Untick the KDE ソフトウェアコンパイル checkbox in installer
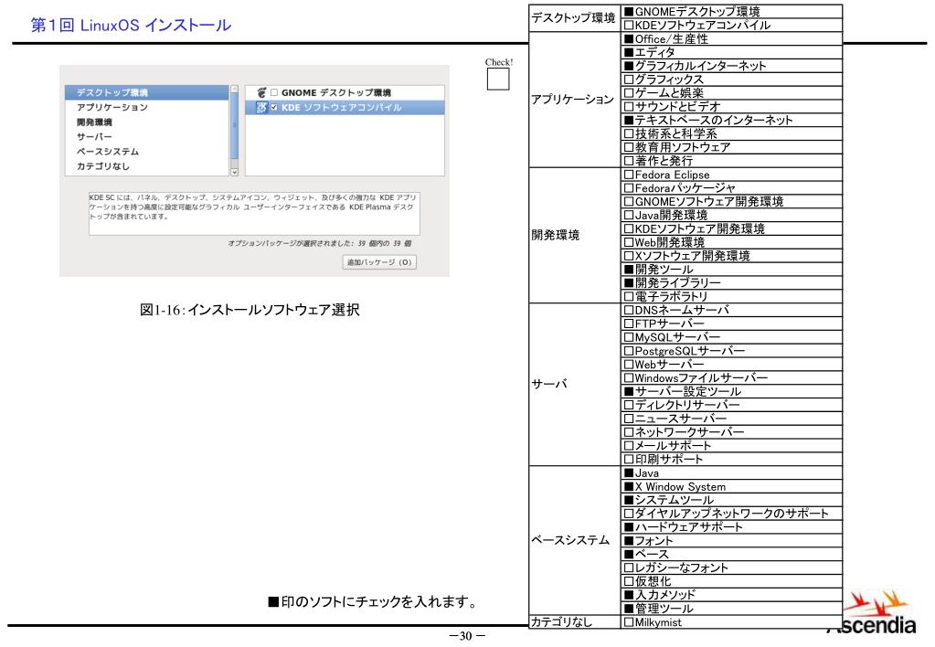 click(x=274, y=107)
